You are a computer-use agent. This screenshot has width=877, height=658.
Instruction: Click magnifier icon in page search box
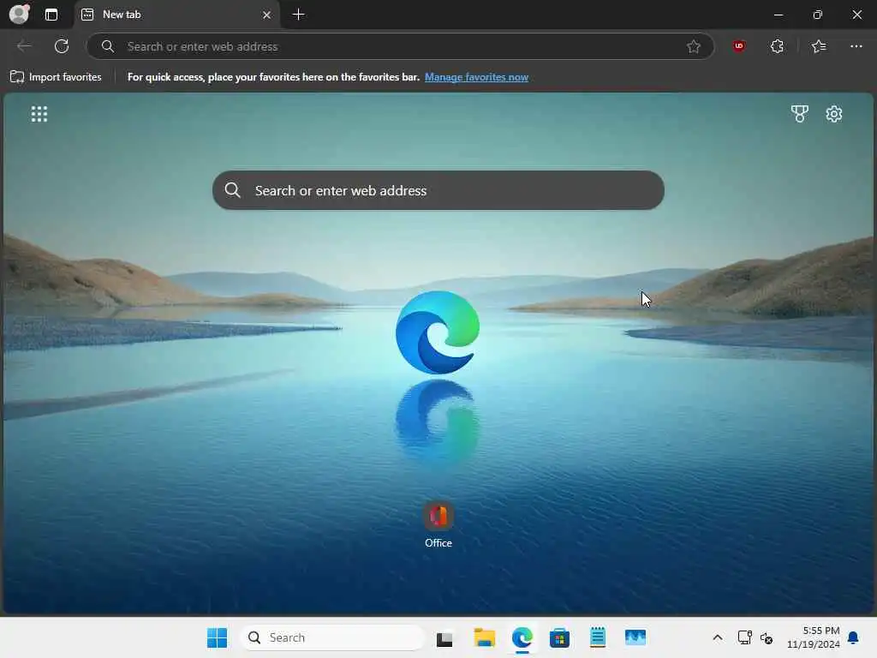[233, 190]
